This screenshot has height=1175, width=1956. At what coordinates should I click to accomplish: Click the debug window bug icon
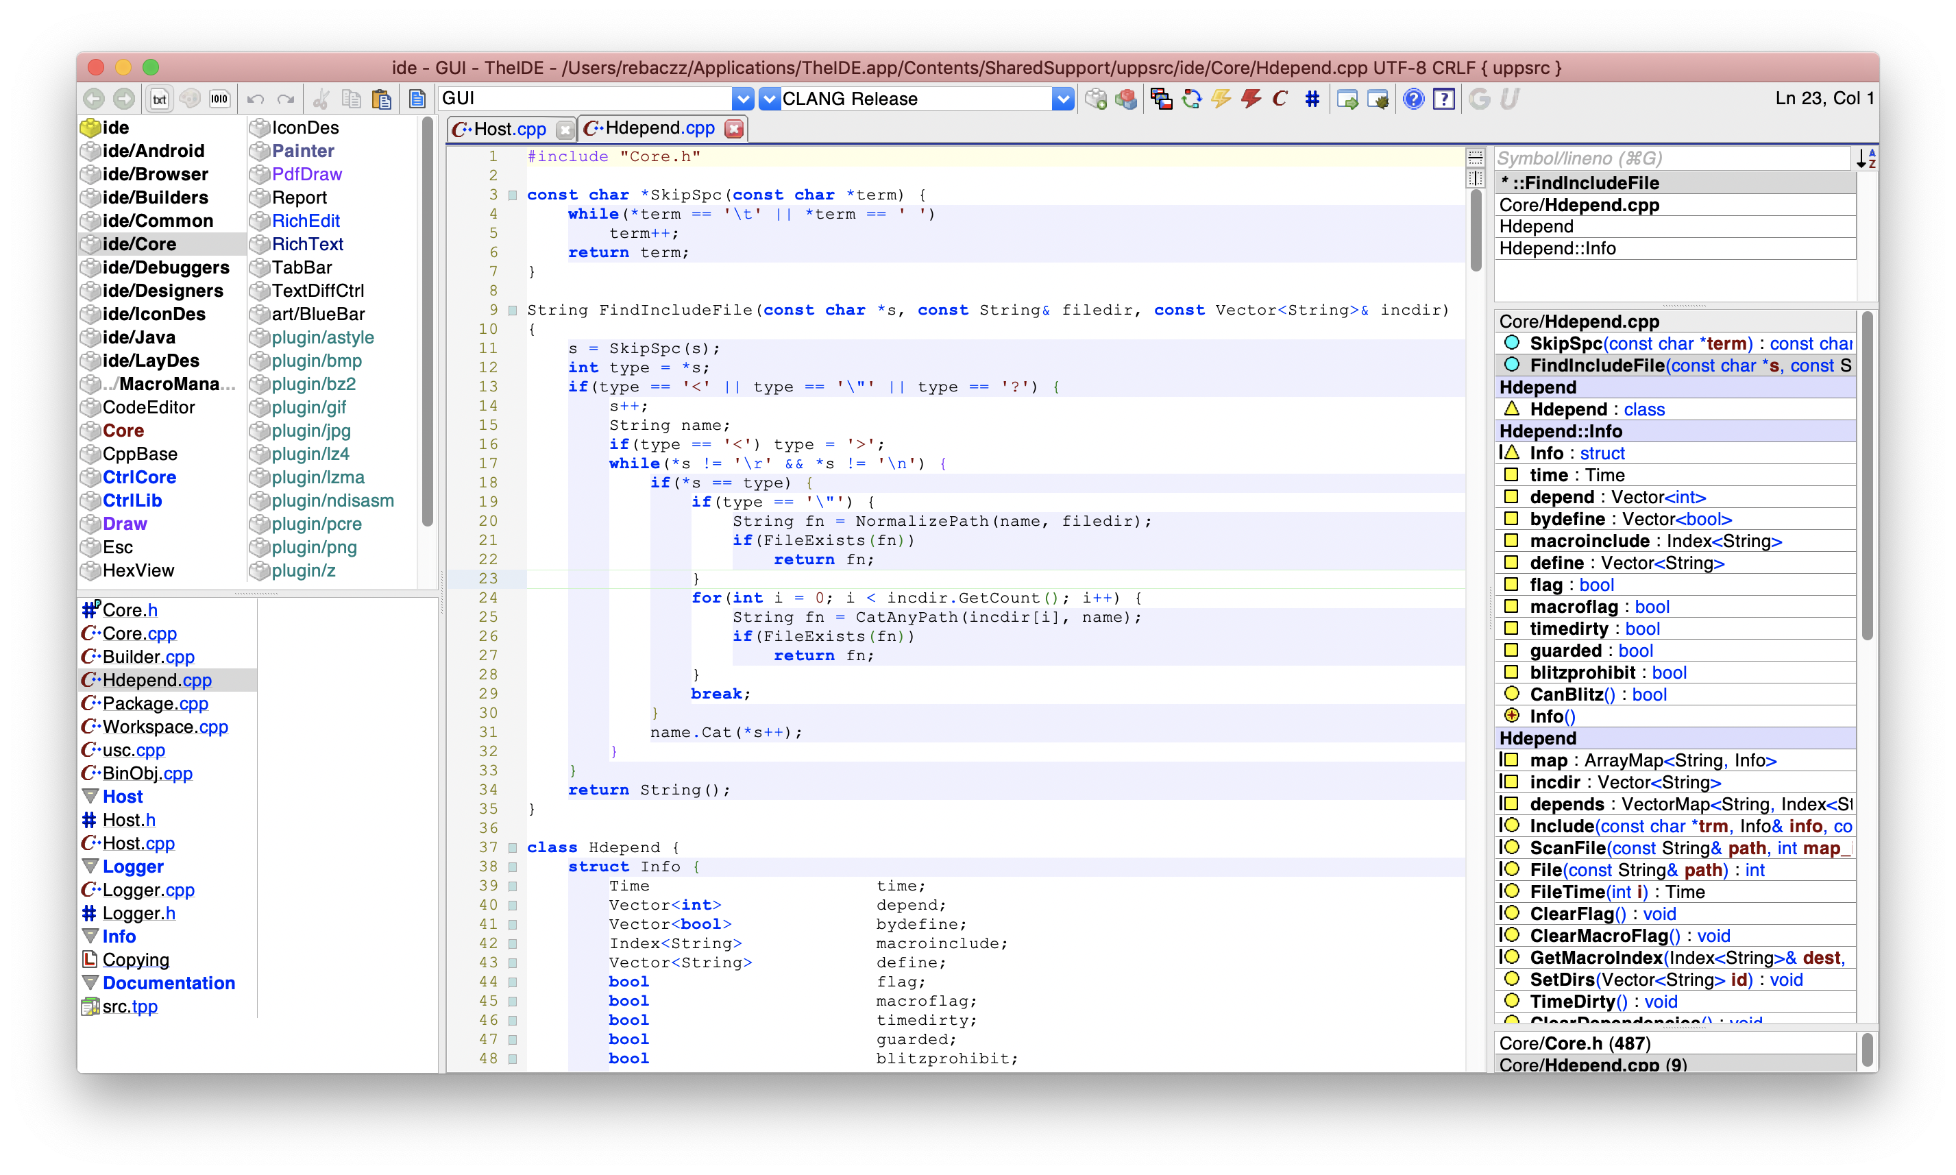[1378, 99]
